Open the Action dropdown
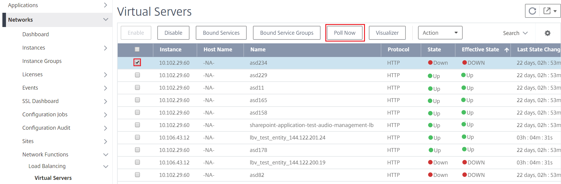This screenshot has width=561, height=184. [440, 33]
